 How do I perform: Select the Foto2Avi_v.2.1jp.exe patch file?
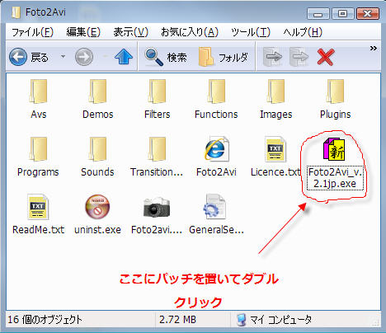pos(334,163)
